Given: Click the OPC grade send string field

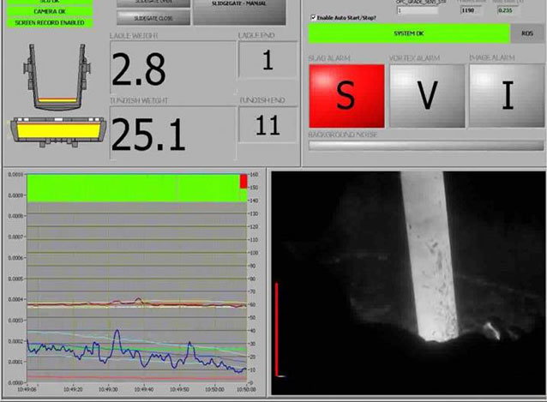Looking at the screenshot, I should pos(418,10).
